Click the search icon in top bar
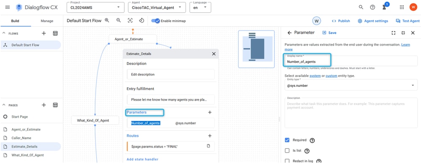The image size is (421, 164). [x=361, y=7]
